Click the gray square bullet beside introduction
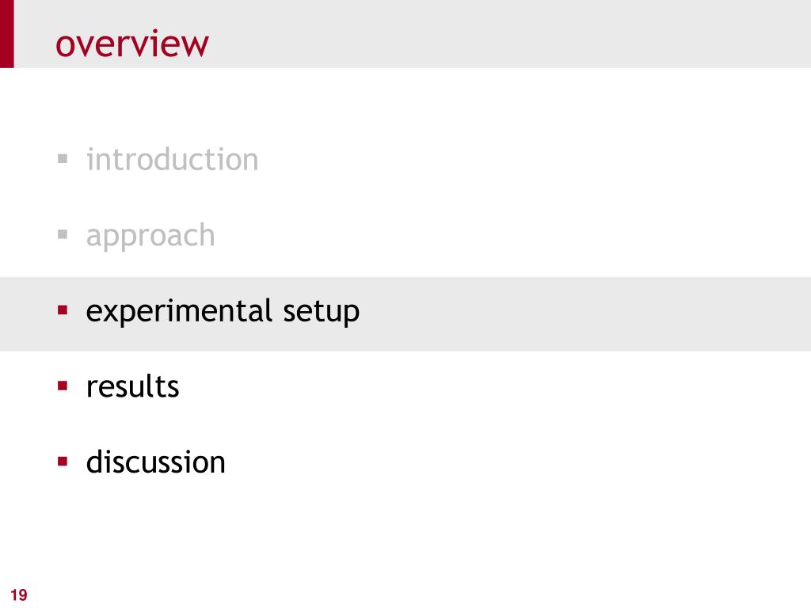Image resolution: width=811 pixels, height=608 pixels. [x=63, y=158]
